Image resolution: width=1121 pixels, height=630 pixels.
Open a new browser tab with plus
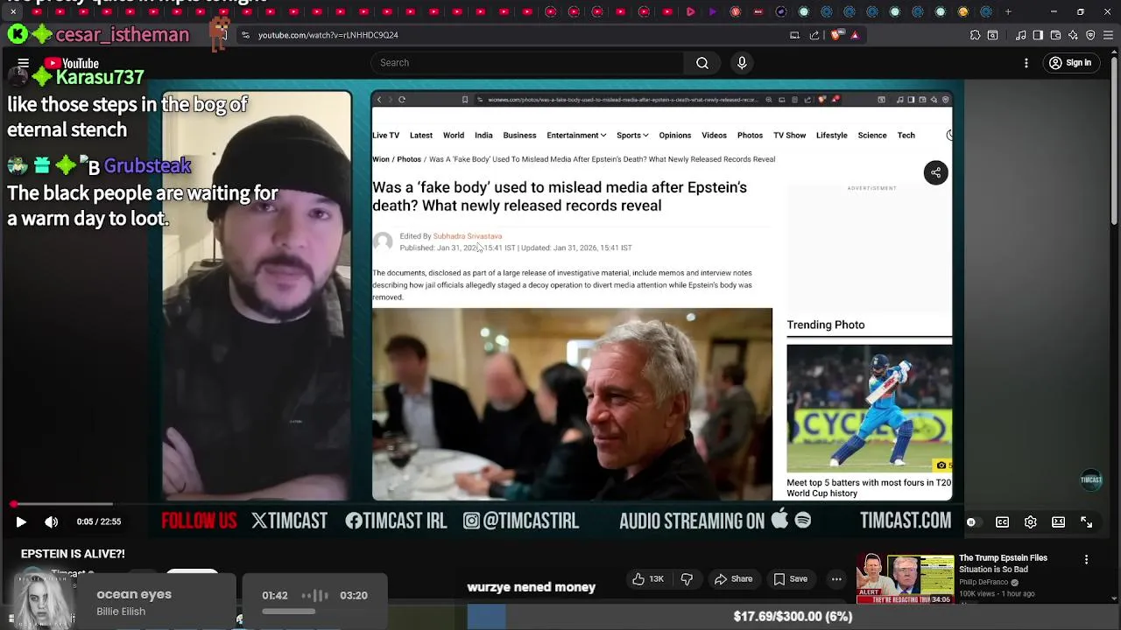click(1008, 12)
